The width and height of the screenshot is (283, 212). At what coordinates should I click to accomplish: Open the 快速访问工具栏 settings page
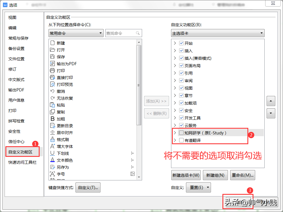coord(22,162)
